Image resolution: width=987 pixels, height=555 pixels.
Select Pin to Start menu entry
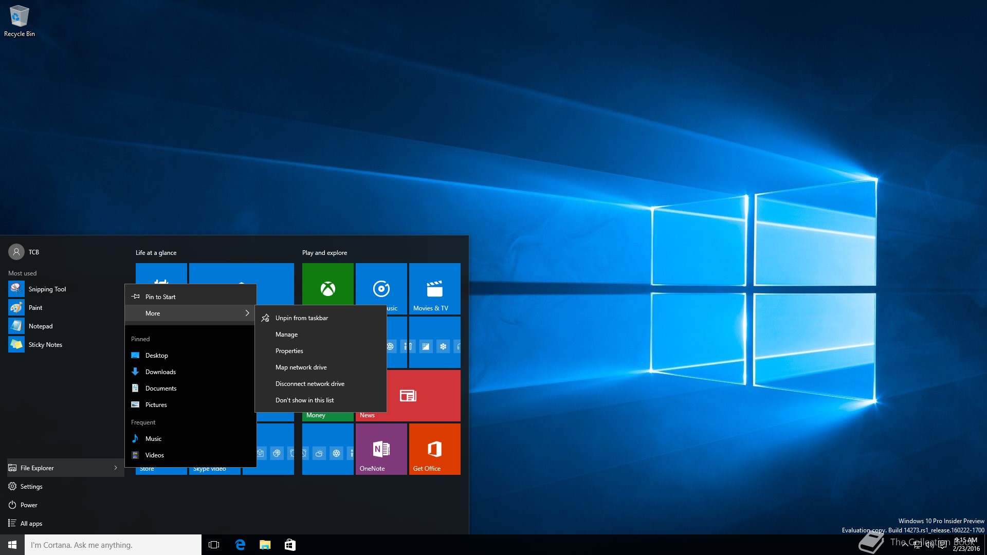160,297
